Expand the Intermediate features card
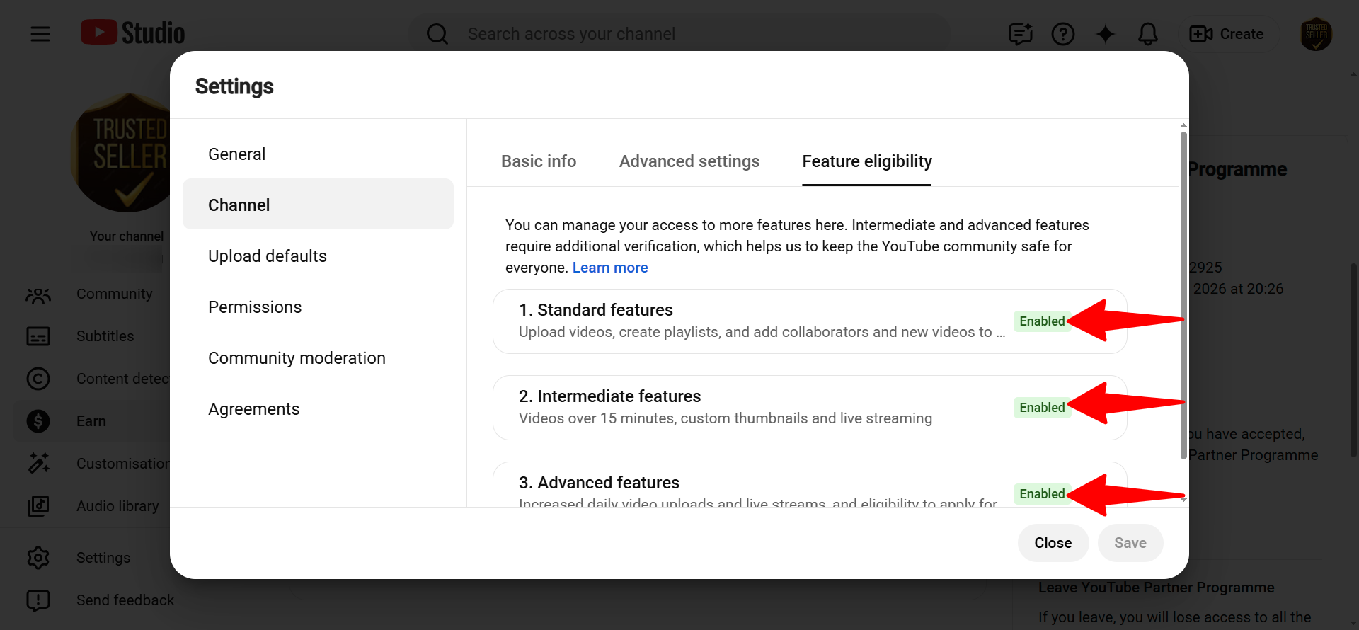Viewport: 1359px width, 630px height. (x=810, y=408)
